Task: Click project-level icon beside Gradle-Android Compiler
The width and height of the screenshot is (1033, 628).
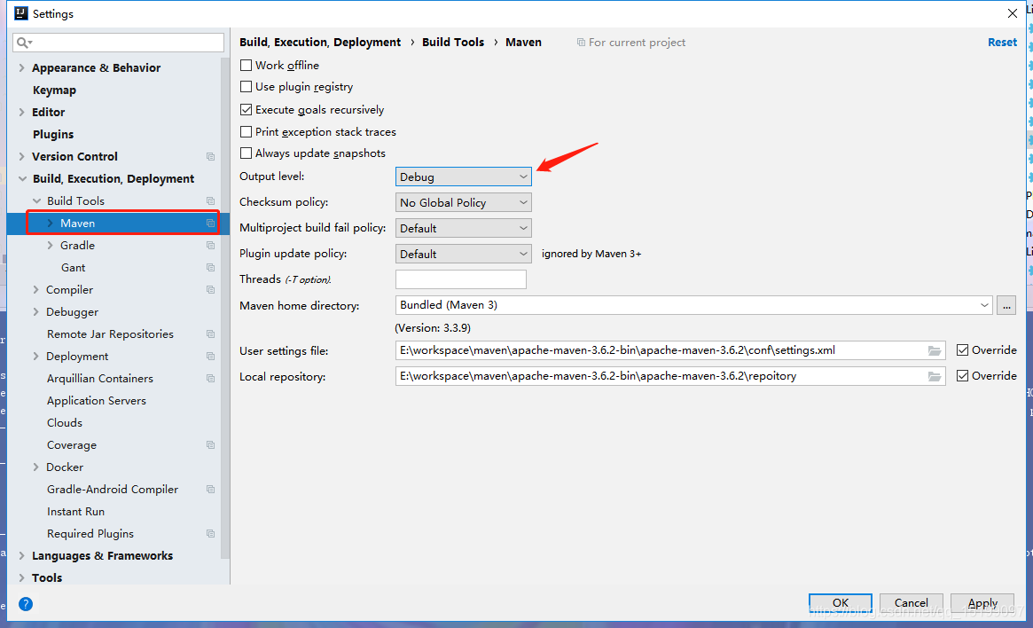Action: (211, 489)
